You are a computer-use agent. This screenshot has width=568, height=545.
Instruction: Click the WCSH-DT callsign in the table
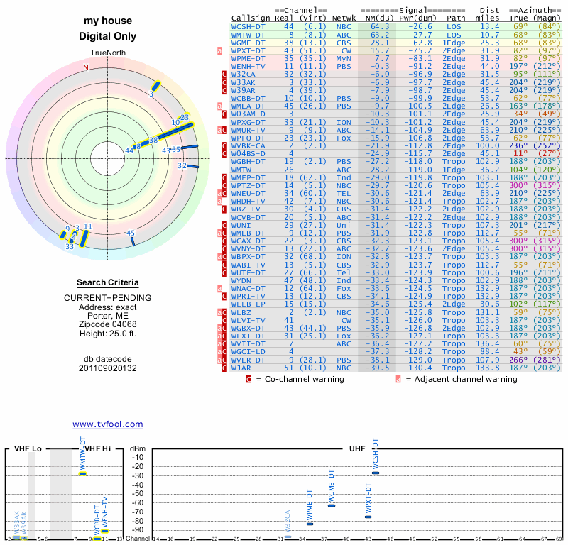pyautogui.click(x=248, y=27)
